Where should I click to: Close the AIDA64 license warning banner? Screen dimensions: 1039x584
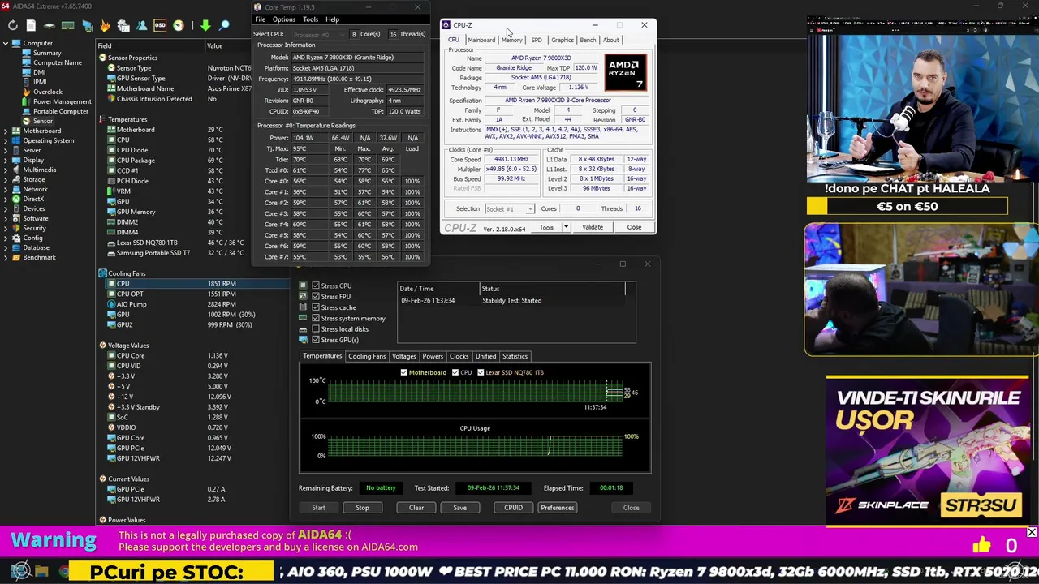[1031, 533]
